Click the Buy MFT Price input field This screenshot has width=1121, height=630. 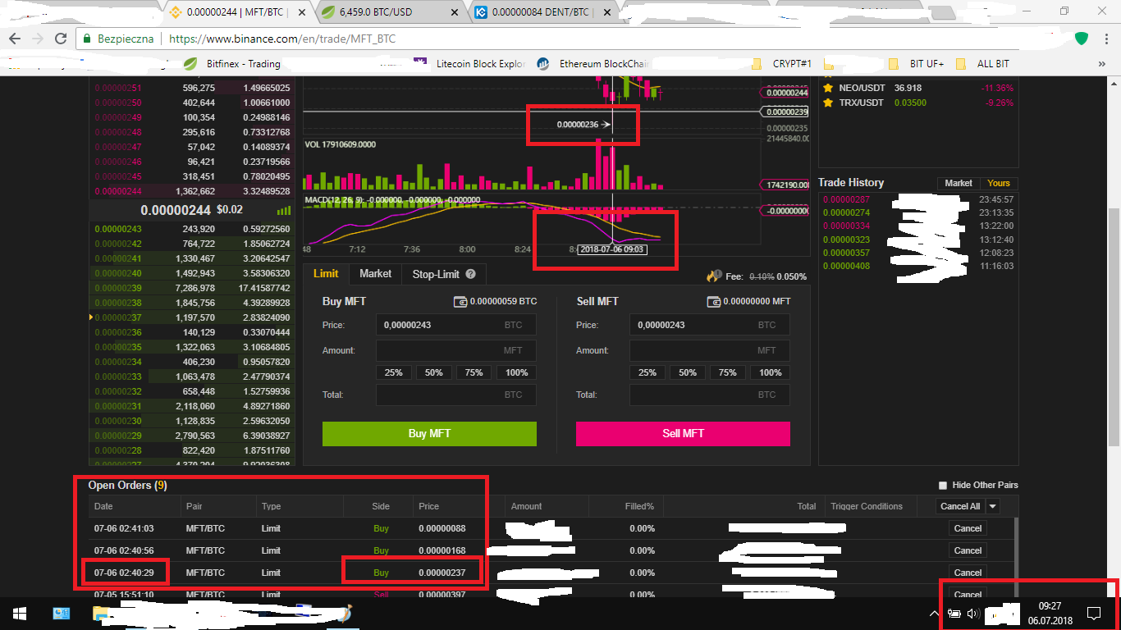455,325
